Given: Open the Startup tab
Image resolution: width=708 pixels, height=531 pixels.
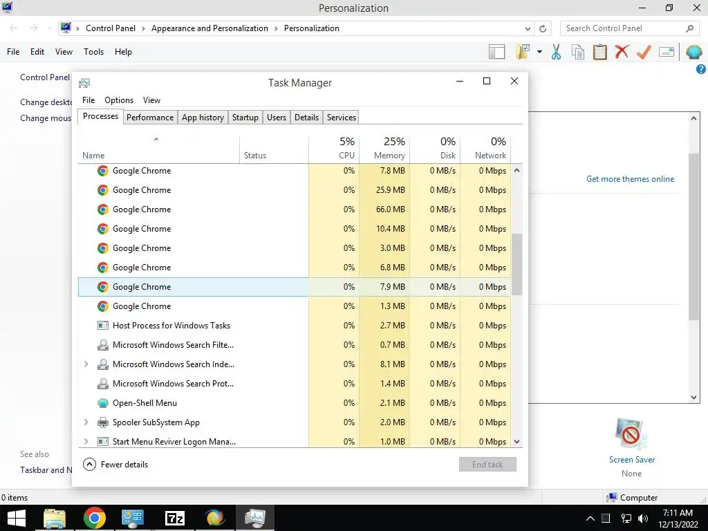Looking at the screenshot, I should pos(245,118).
